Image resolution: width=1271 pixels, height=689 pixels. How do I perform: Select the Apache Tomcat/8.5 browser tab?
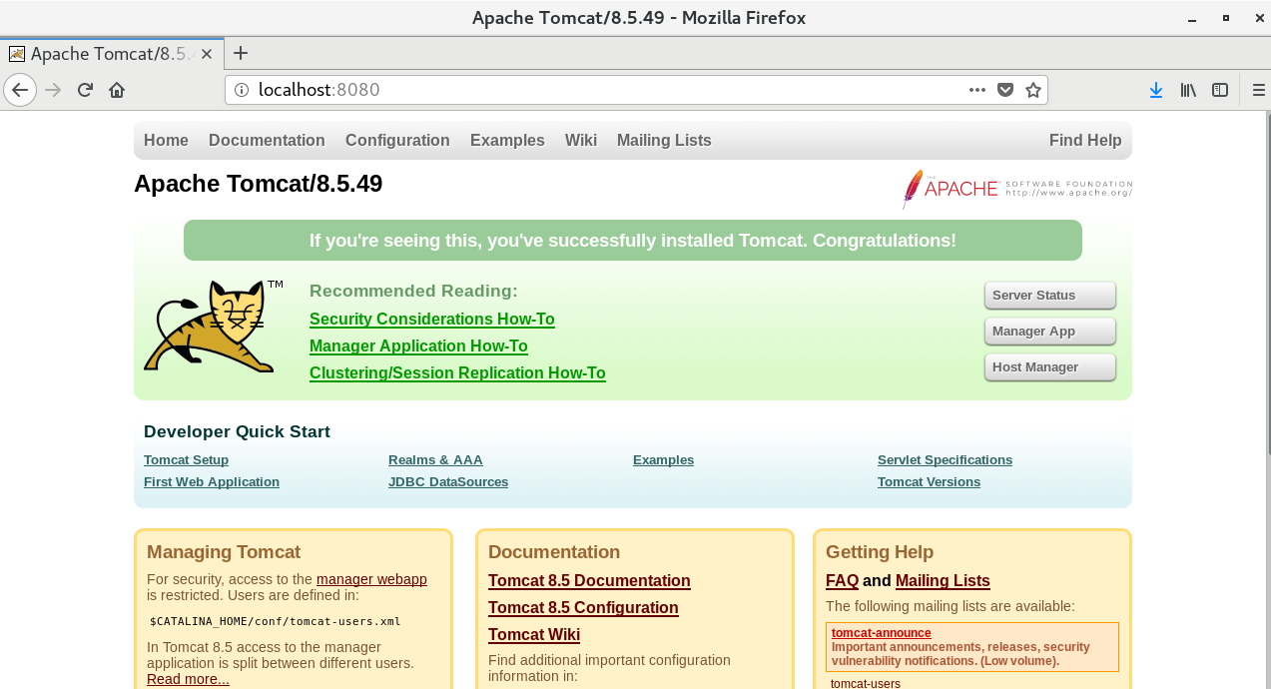point(112,54)
